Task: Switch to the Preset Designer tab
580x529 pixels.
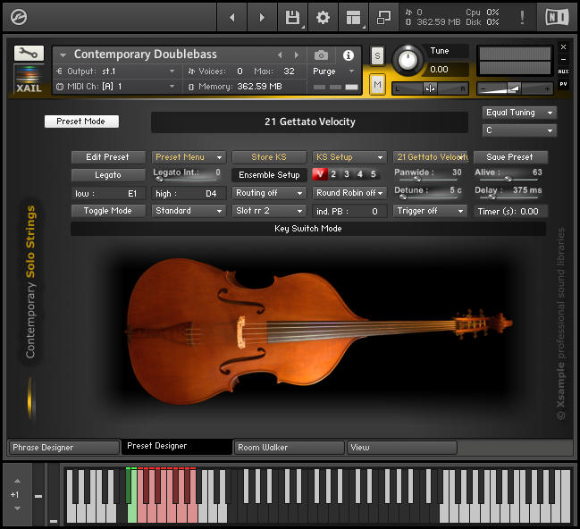Action: 177,447
